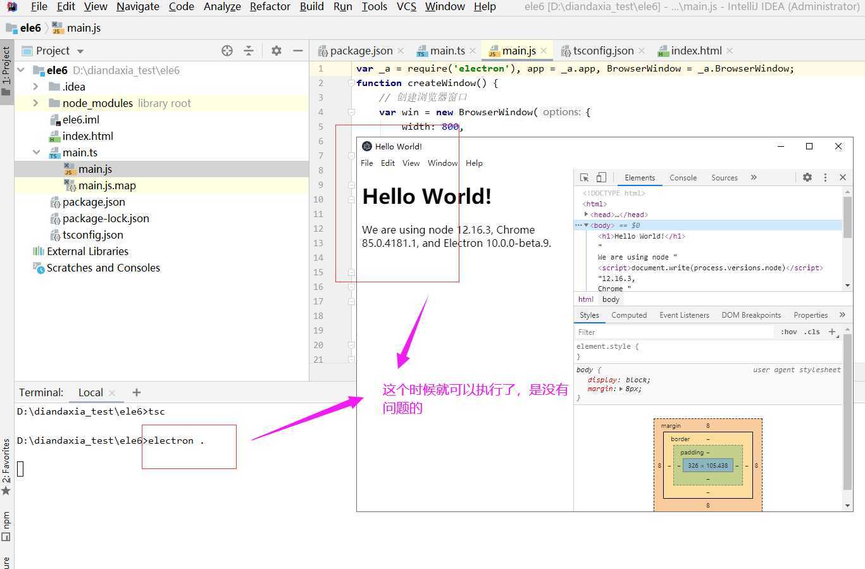Screen dimensions: 865x569
Task: Click the body breadcrumb in DevTools
Action: pyautogui.click(x=611, y=299)
